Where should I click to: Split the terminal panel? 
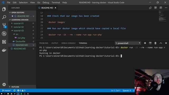click(x=150, y=43)
